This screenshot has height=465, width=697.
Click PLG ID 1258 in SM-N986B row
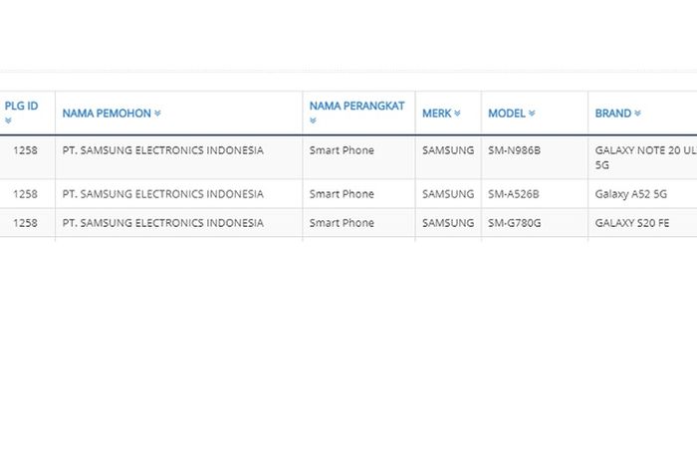[x=25, y=151]
